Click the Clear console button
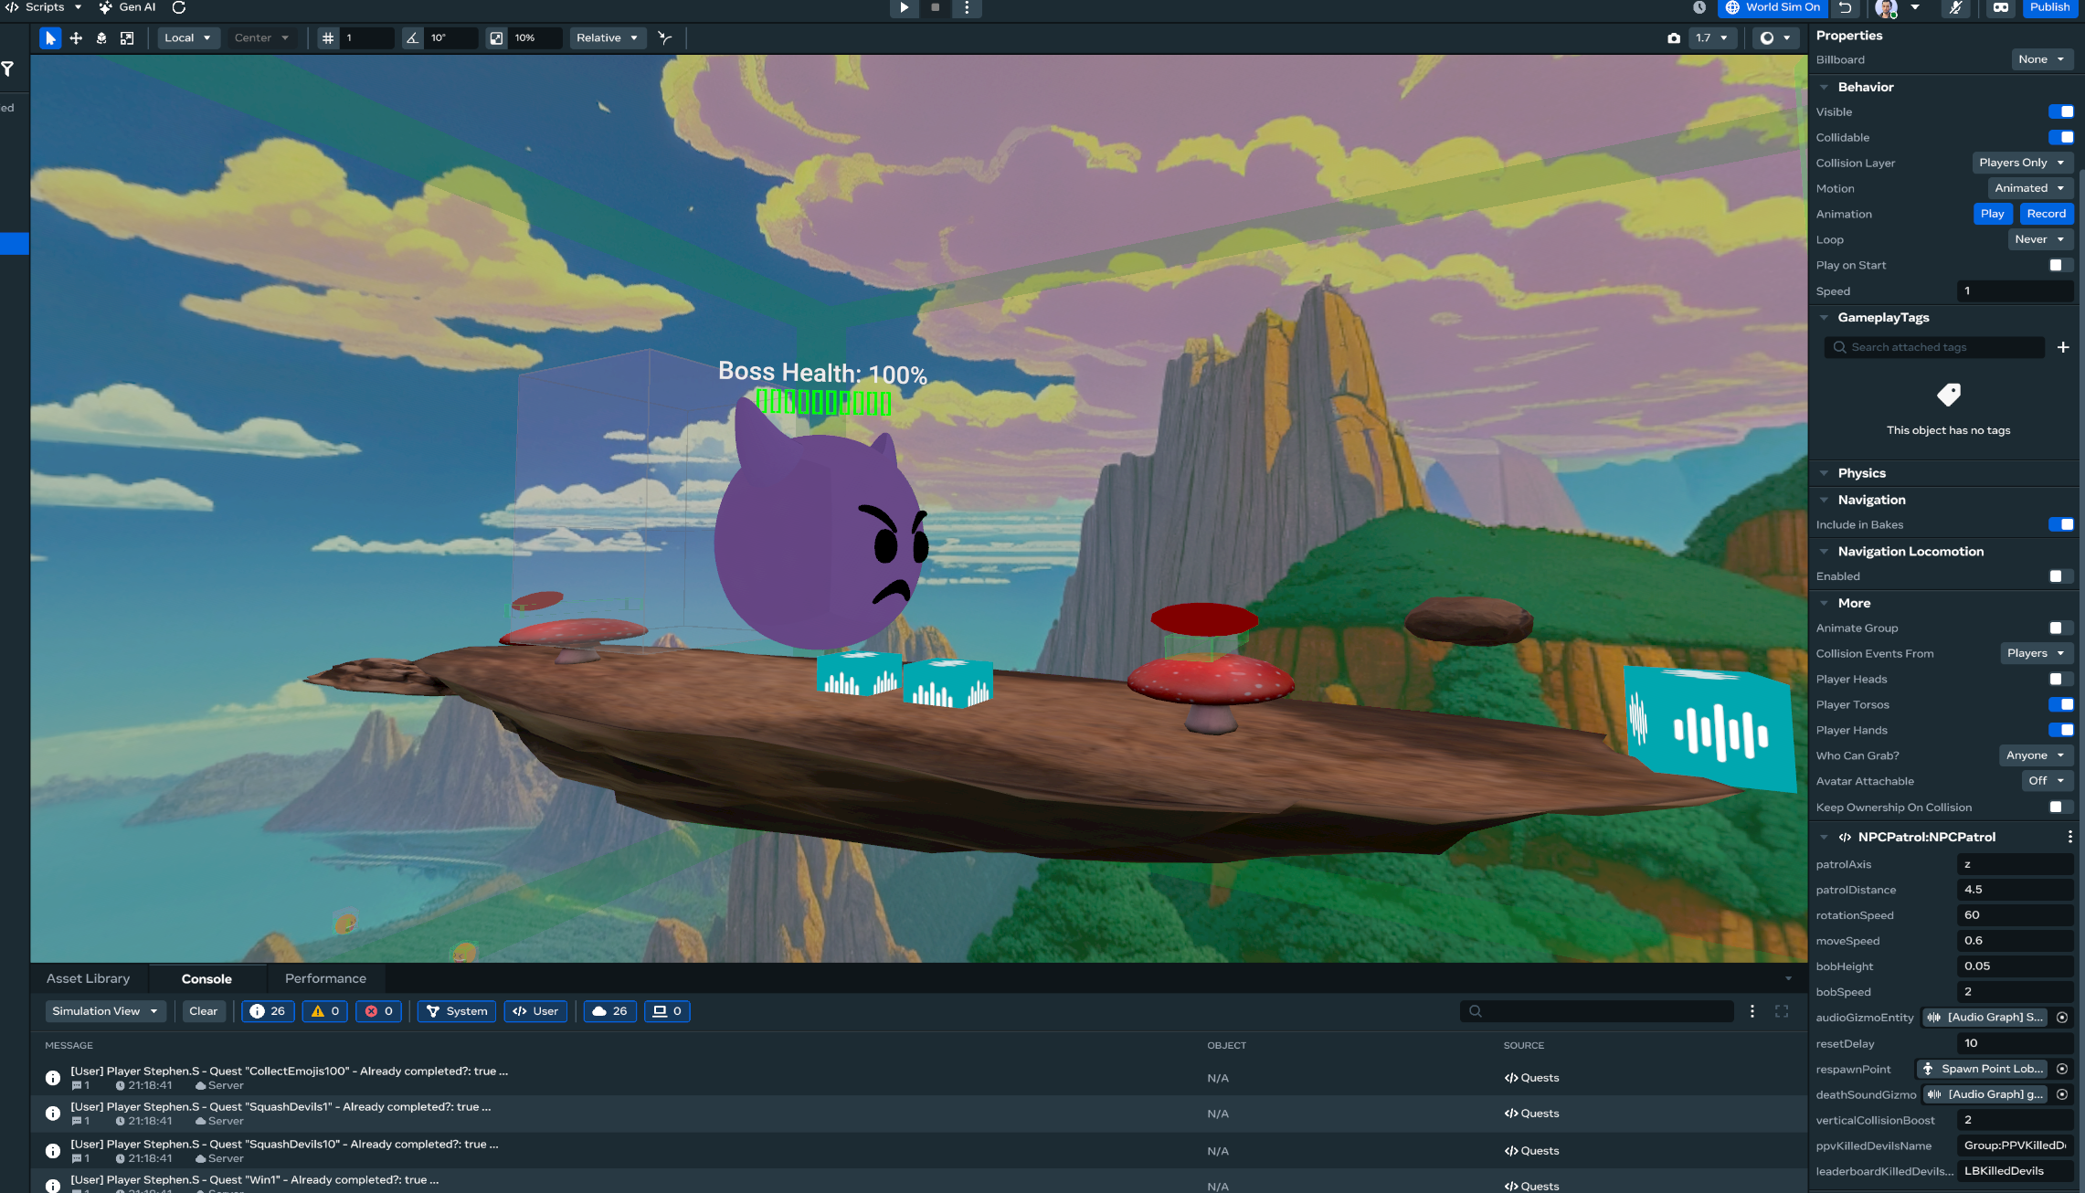This screenshot has height=1193, width=2085. pos(203,1011)
